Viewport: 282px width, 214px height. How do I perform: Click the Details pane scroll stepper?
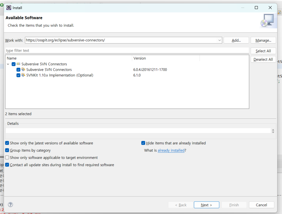pos(273,131)
